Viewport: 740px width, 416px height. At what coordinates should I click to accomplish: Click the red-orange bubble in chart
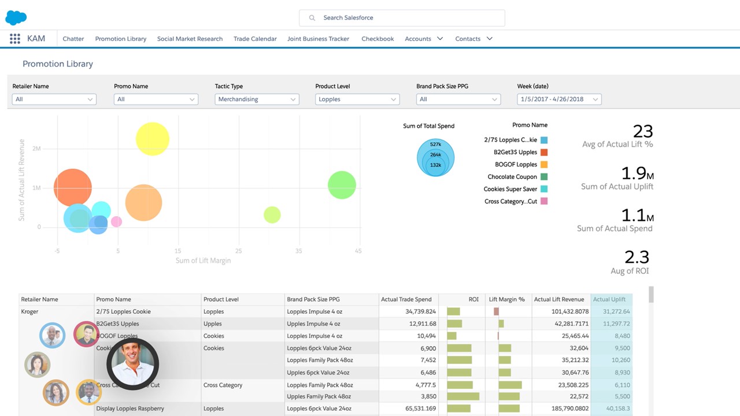pyautogui.click(x=73, y=188)
